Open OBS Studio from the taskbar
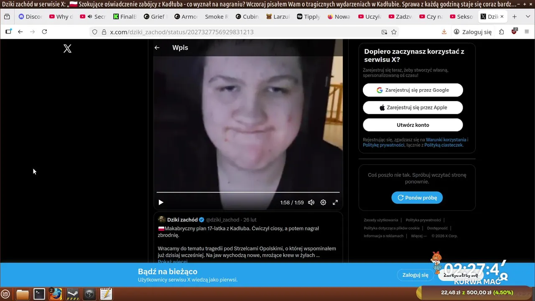 [x=89, y=294]
